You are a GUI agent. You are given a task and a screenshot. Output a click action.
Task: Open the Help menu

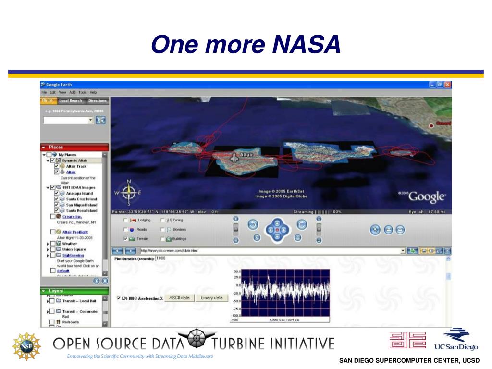[93, 92]
